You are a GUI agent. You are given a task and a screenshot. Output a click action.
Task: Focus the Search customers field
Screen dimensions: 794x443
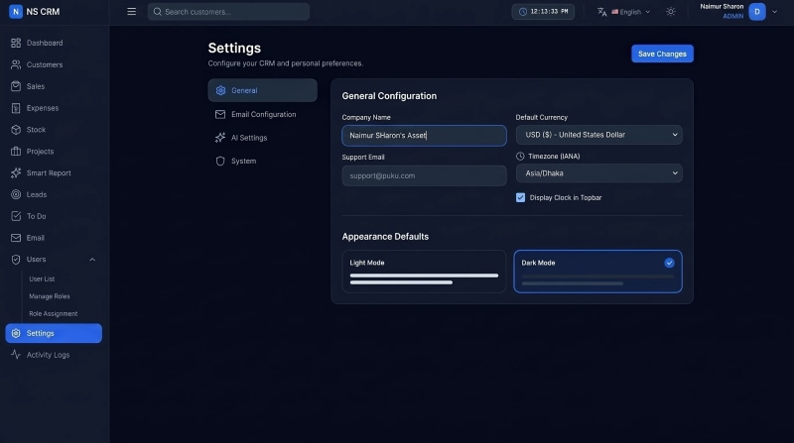[228, 12]
